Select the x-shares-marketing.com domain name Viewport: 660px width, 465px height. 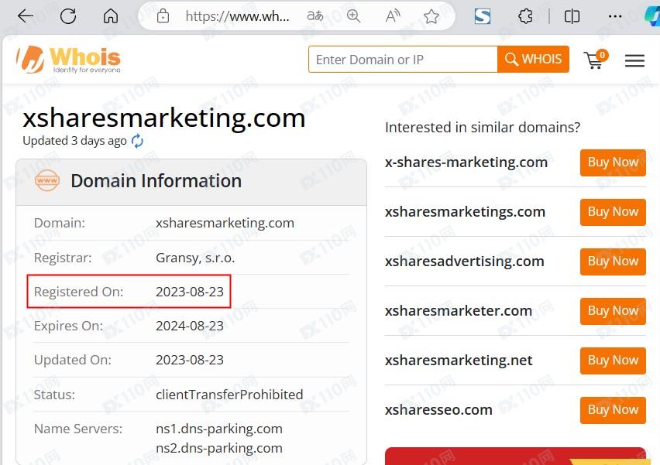coord(466,162)
